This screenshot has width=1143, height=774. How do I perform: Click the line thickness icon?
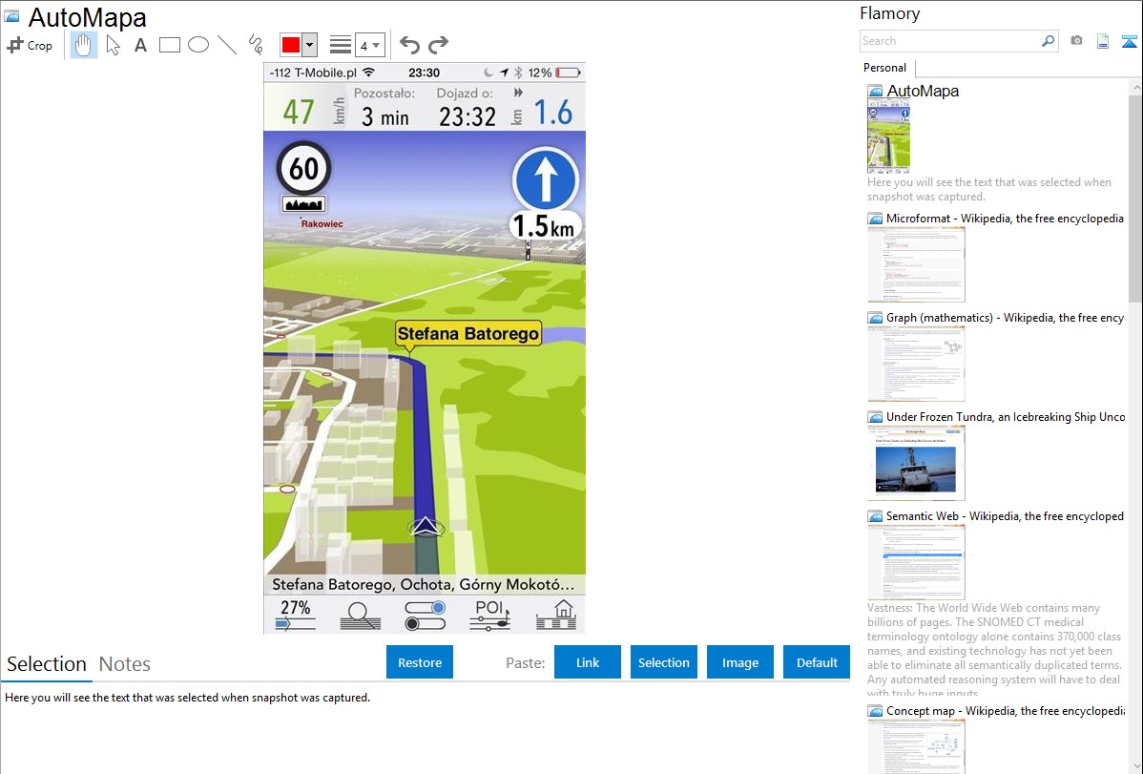click(x=341, y=45)
